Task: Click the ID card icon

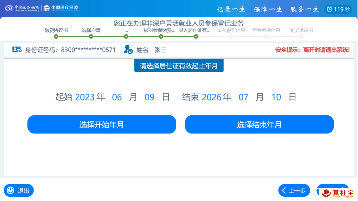Action: 17,50
